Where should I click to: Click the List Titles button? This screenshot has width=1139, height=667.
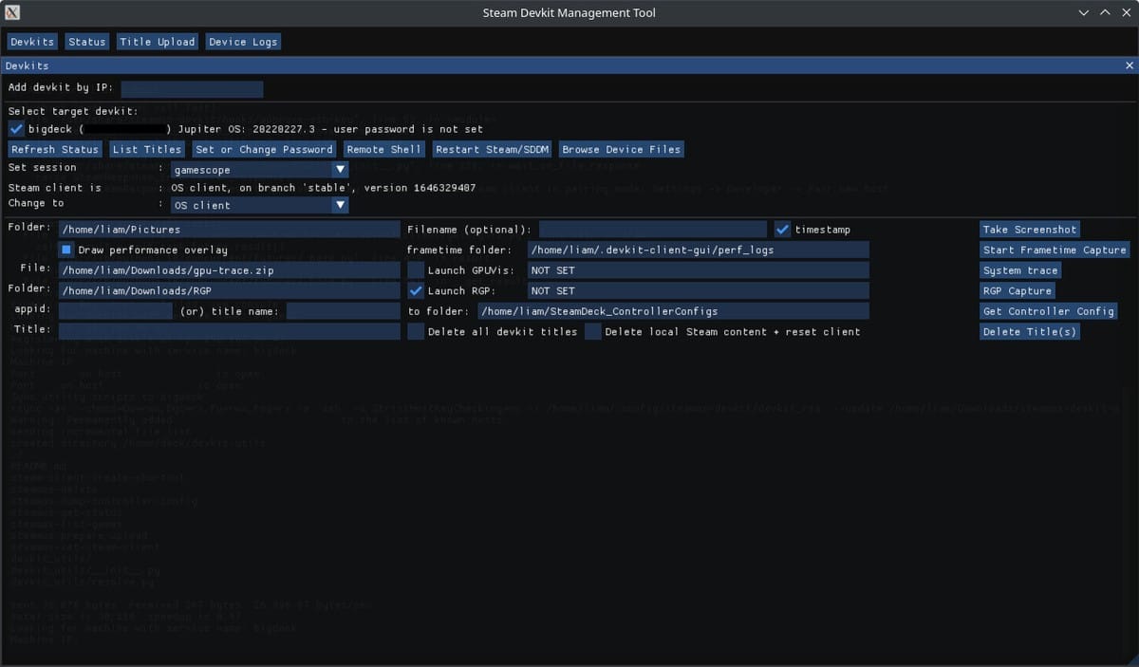point(146,149)
